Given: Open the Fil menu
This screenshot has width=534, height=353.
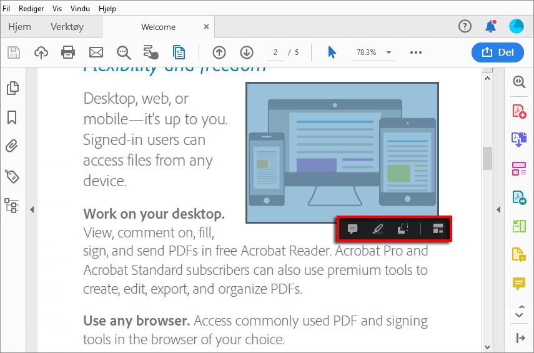Looking at the screenshot, I should coord(6,9).
